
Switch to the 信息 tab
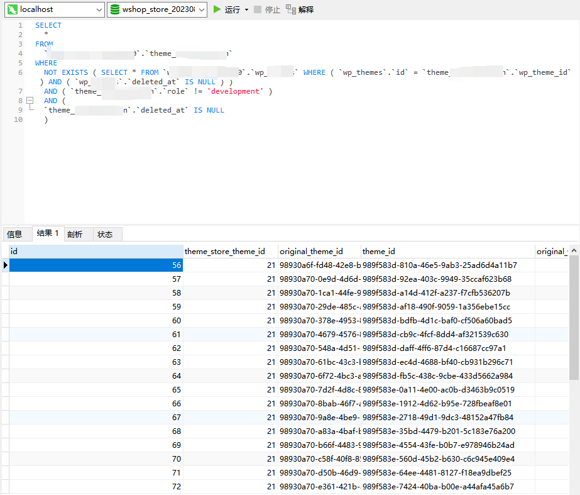point(14,234)
